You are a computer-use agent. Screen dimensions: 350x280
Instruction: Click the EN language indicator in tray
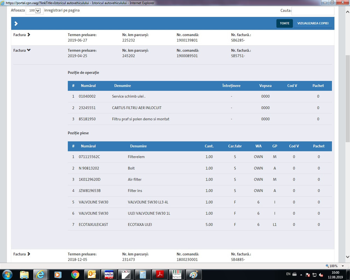(x=288, y=274)
